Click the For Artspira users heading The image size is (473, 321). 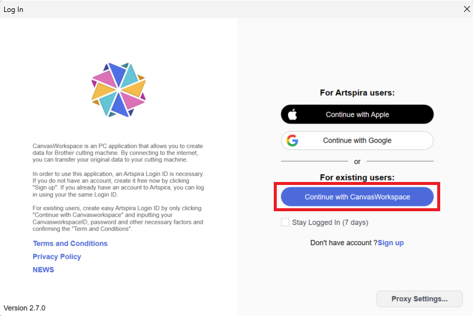[x=357, y=92]
